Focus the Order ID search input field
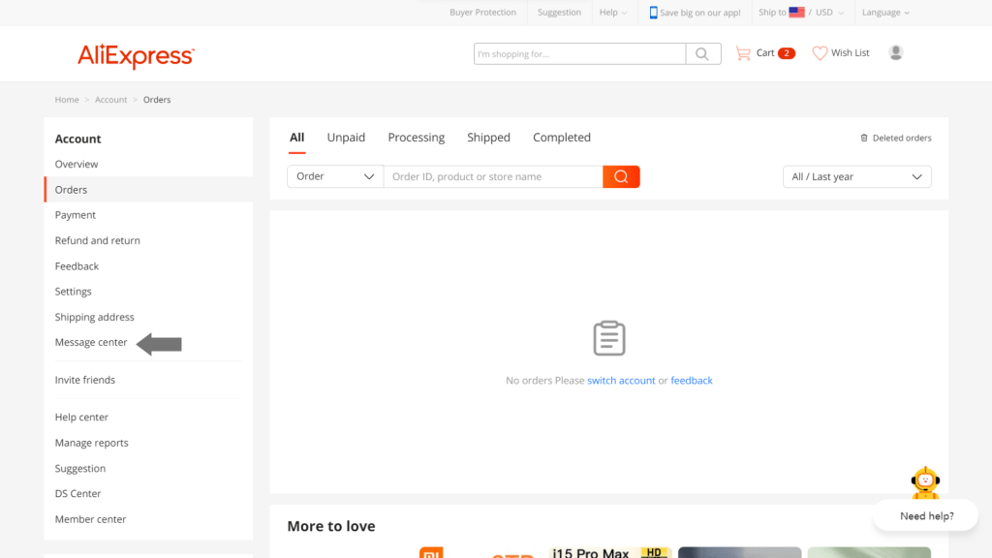The width and height of the screenshot is (992, 558). [x=493, y=176]
